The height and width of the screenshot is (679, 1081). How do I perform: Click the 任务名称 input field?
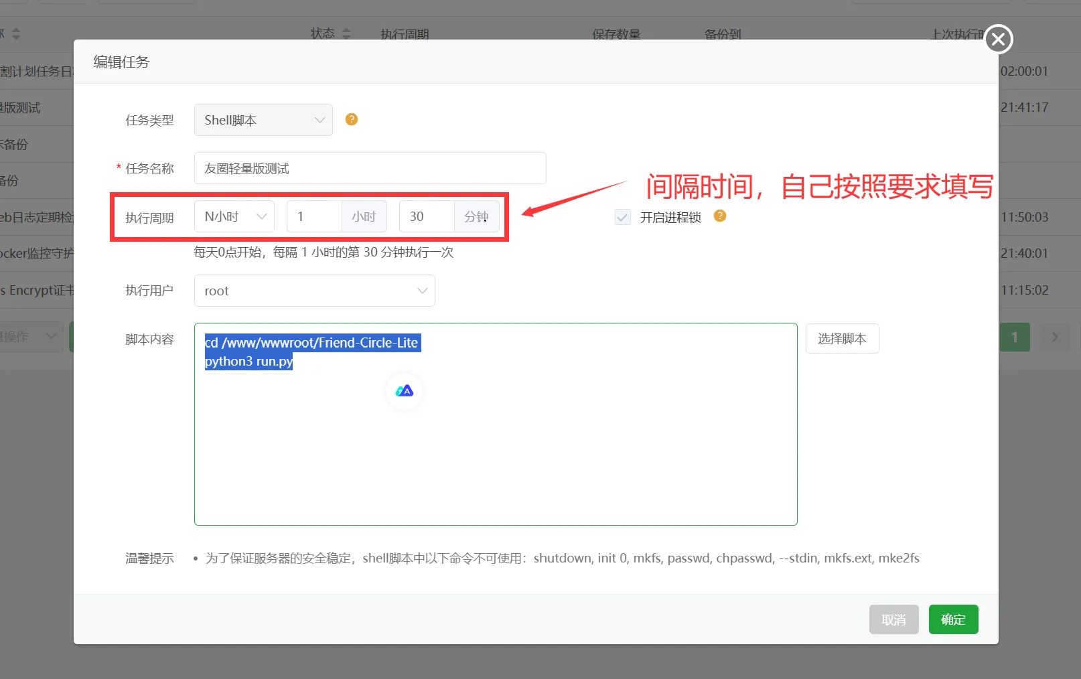pos(370,168)
